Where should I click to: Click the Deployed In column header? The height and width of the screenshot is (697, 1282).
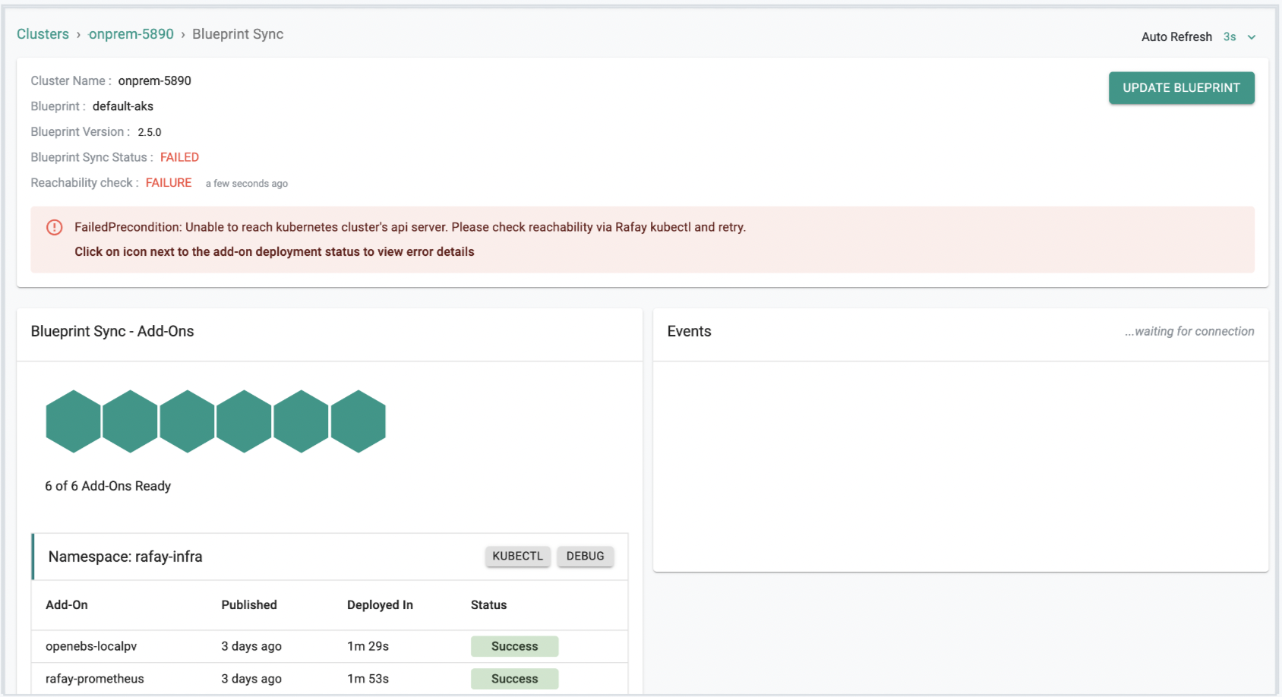[x=380, y=605]
